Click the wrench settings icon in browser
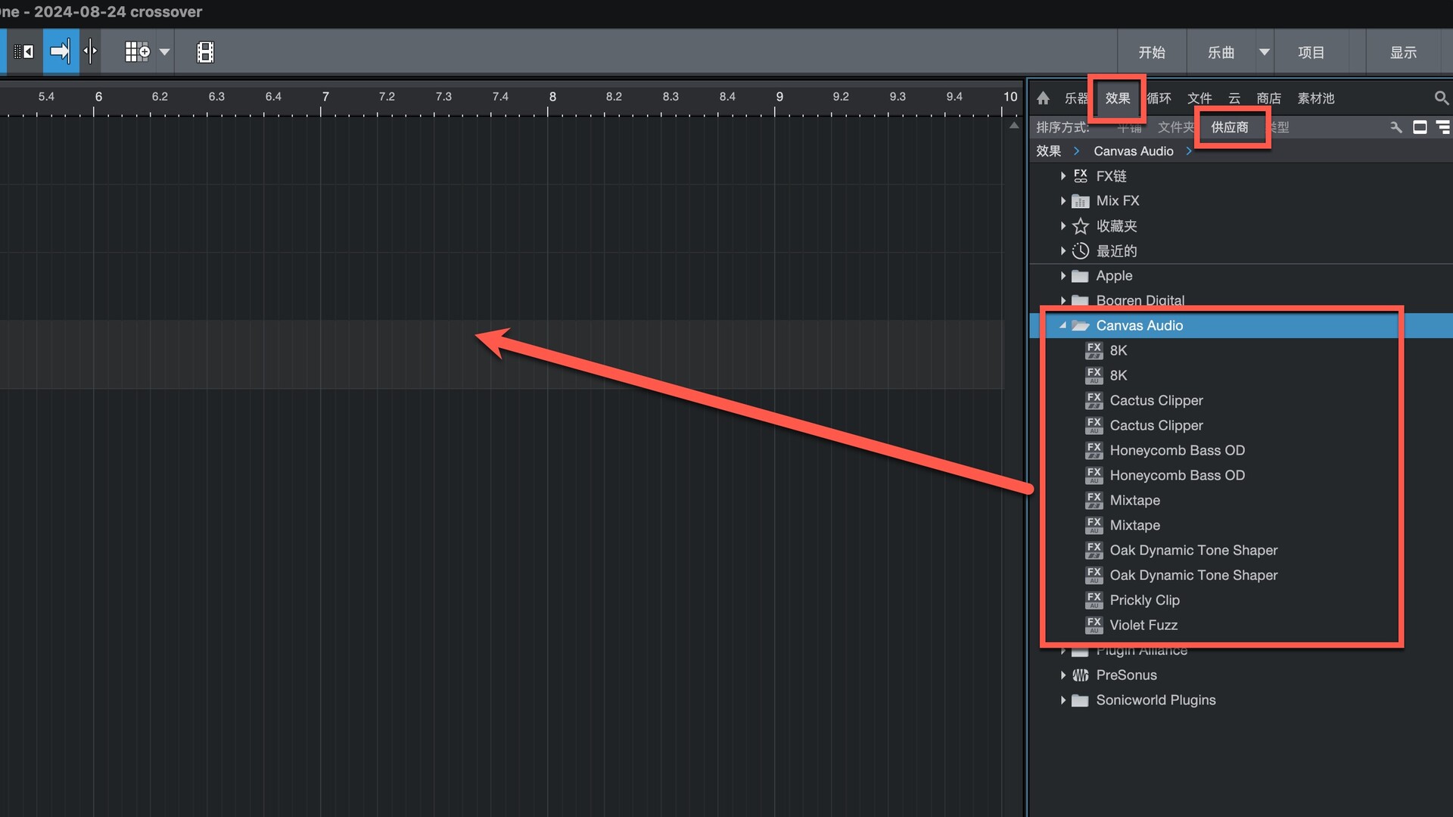Image resolution: width=1453 pixels, height=817 pixels. pyautogui.click(x=1395, y=127)
